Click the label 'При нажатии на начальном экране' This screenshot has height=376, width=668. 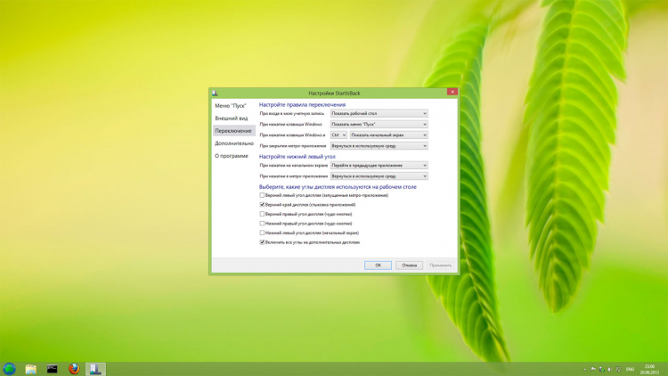point(294,166)
